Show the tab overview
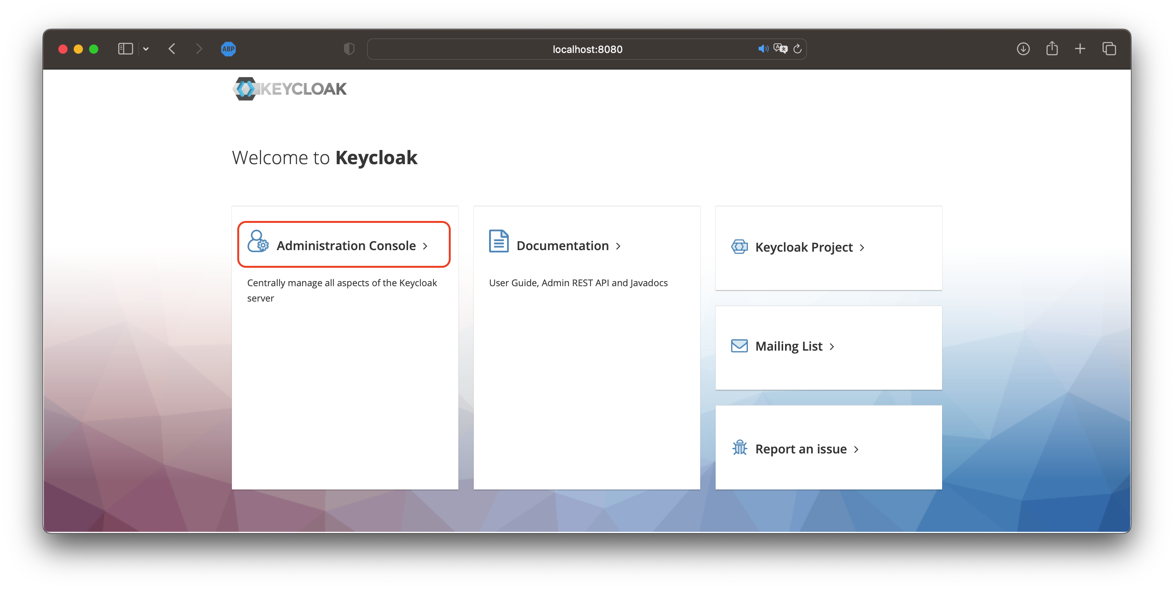 [1109, 49]
